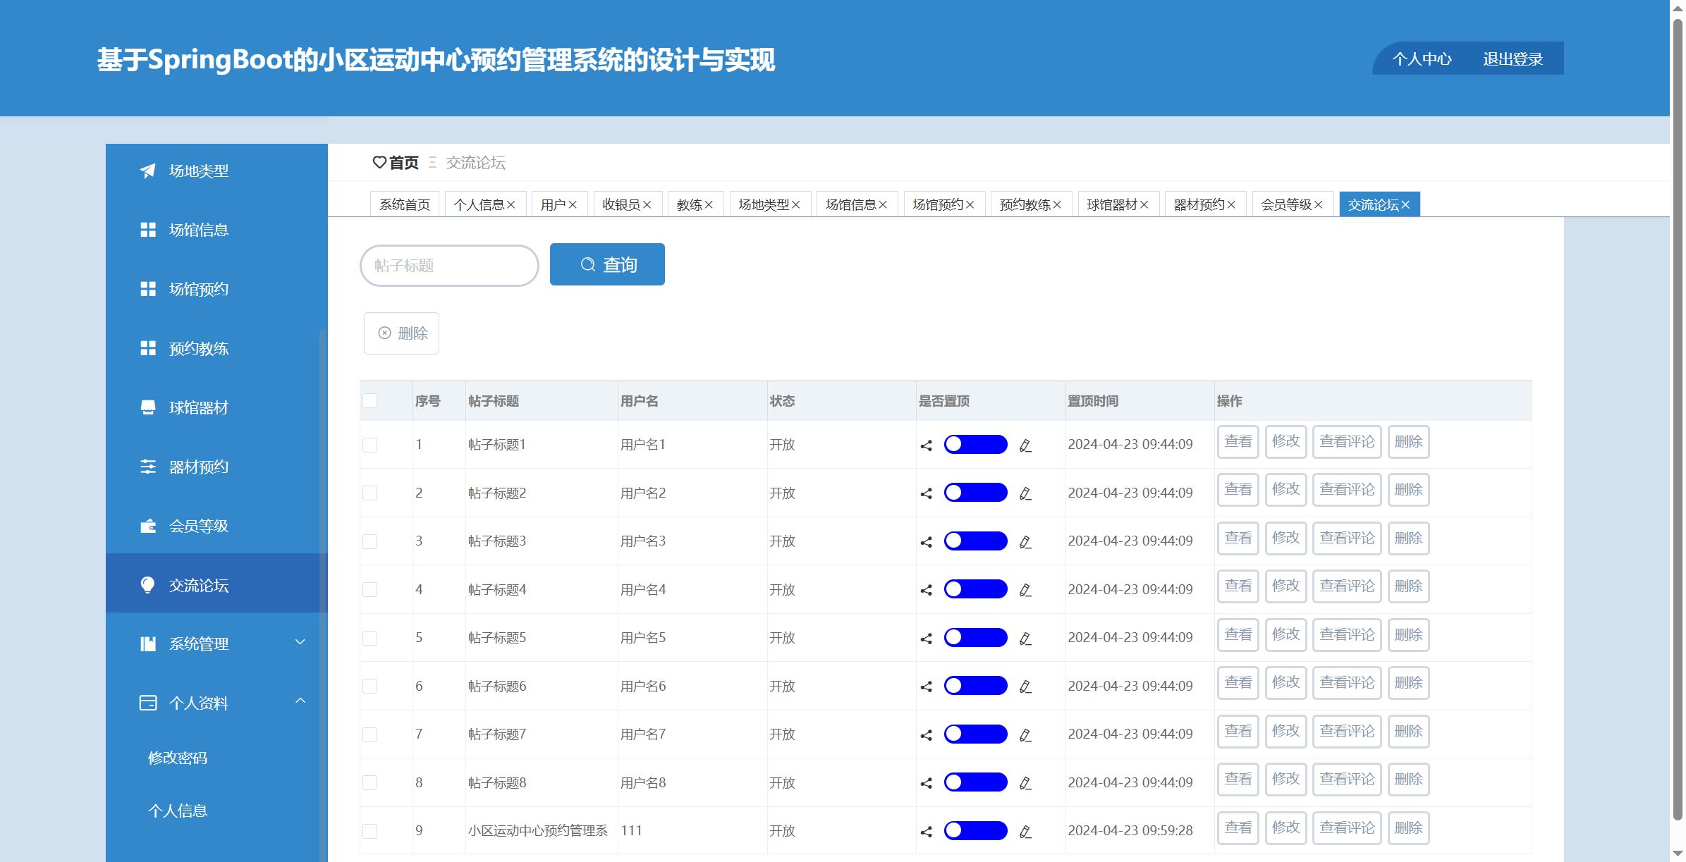This screenshot has height=862, width=1686.
Task: Click 退出登录 to log out
Action: tap(1513, 59)
